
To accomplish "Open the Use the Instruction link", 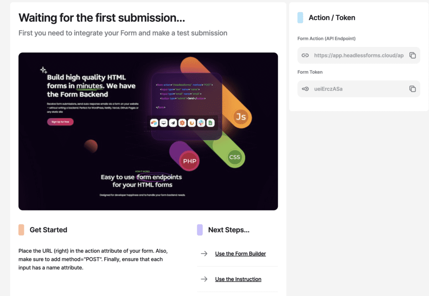I will [238, 279].
